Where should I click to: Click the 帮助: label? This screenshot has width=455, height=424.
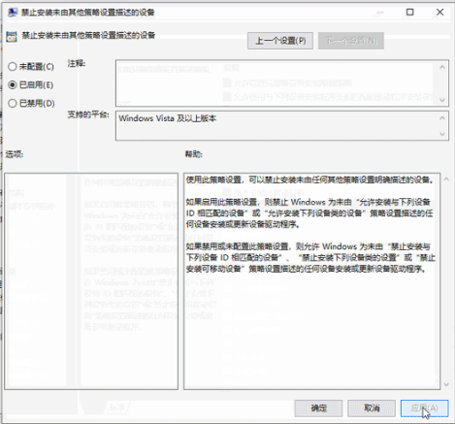(194, 154)
